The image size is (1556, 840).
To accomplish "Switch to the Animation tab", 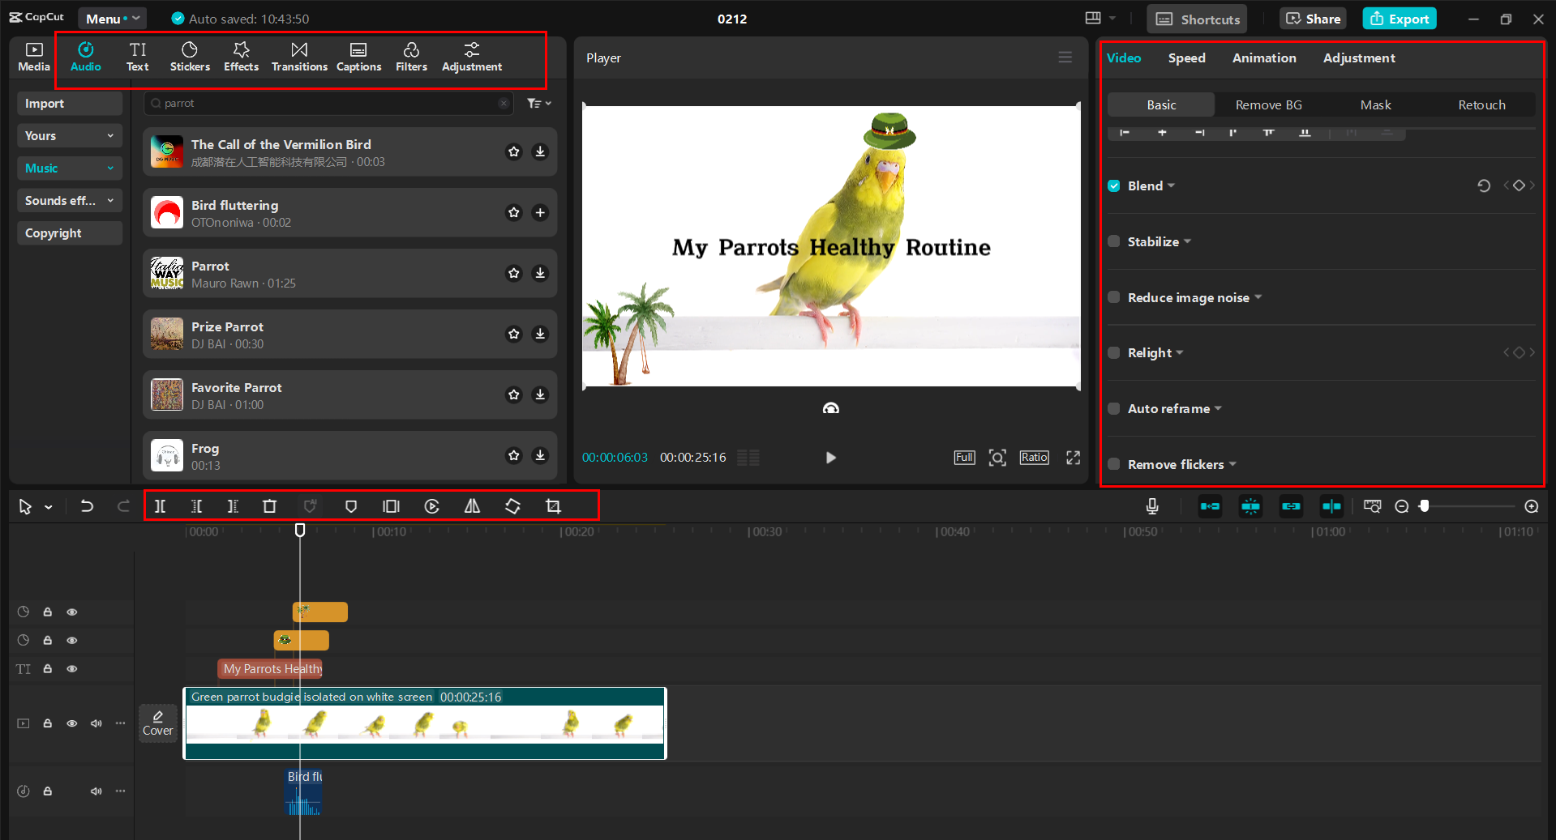I will pos(1263,58).
